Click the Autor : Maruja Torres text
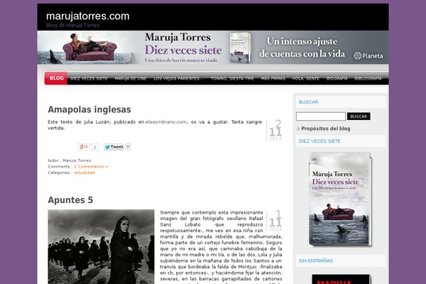 pyautogui.click(x=70, y=160)
